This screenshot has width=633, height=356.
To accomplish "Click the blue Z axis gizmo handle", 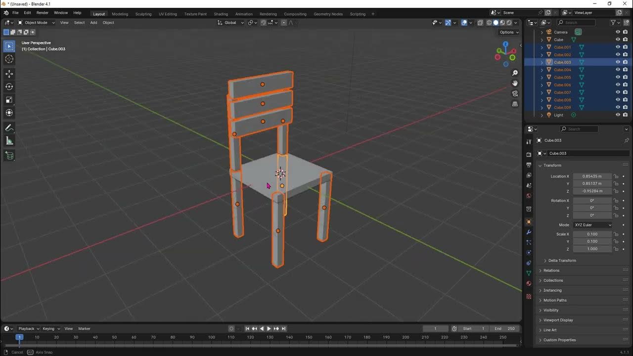I will click(x=505, y=44).
